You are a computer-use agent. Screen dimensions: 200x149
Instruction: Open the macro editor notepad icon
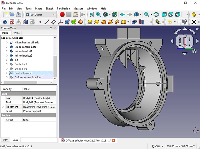76,14
